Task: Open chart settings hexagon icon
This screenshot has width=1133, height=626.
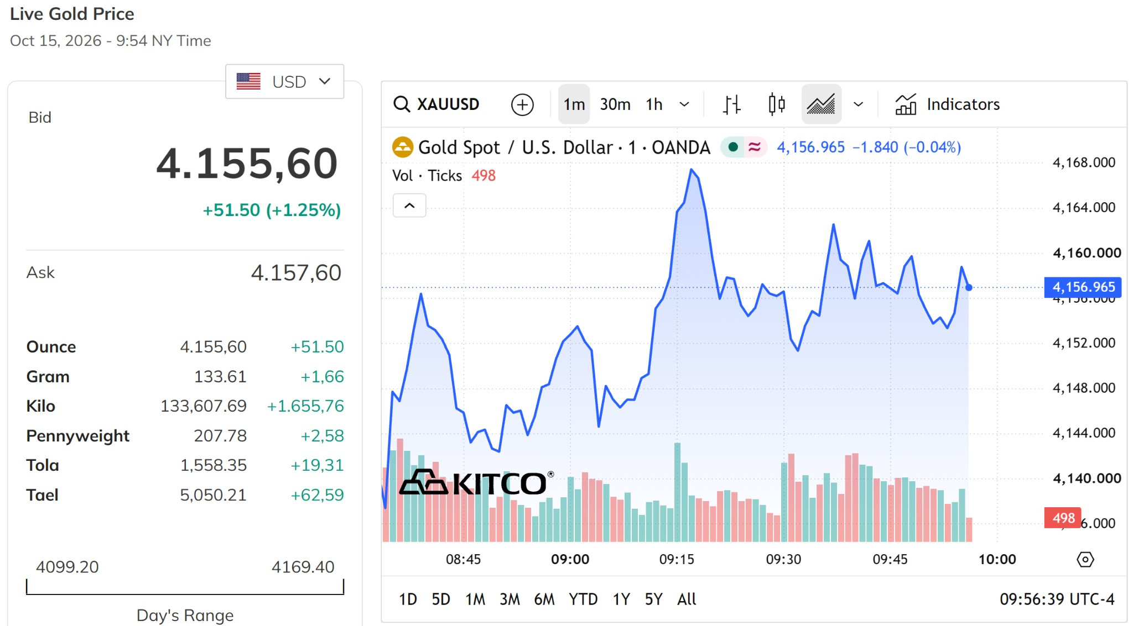Action: coord(1085,559)
